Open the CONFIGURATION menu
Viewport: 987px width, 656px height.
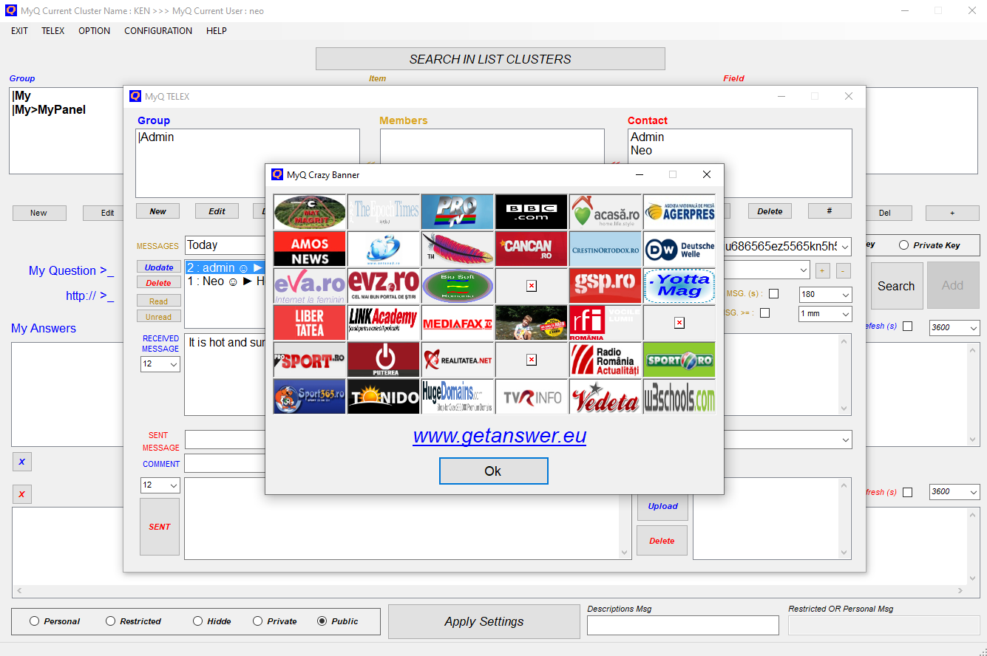[158, 31]
